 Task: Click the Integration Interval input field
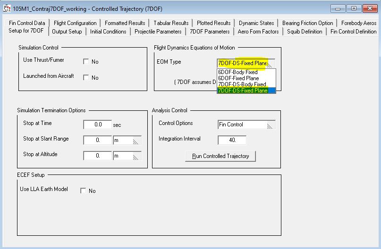pyautogui.click(x=232, y=141)
